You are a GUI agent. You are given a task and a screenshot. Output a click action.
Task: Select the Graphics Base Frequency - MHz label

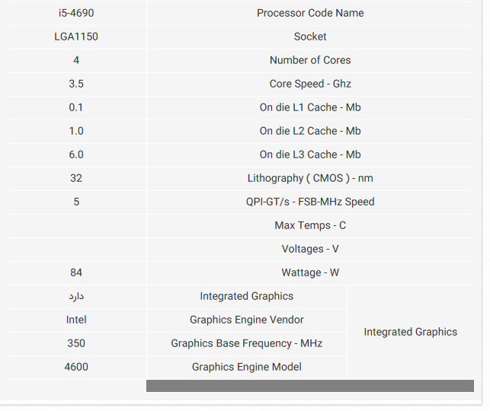(246, 343)
